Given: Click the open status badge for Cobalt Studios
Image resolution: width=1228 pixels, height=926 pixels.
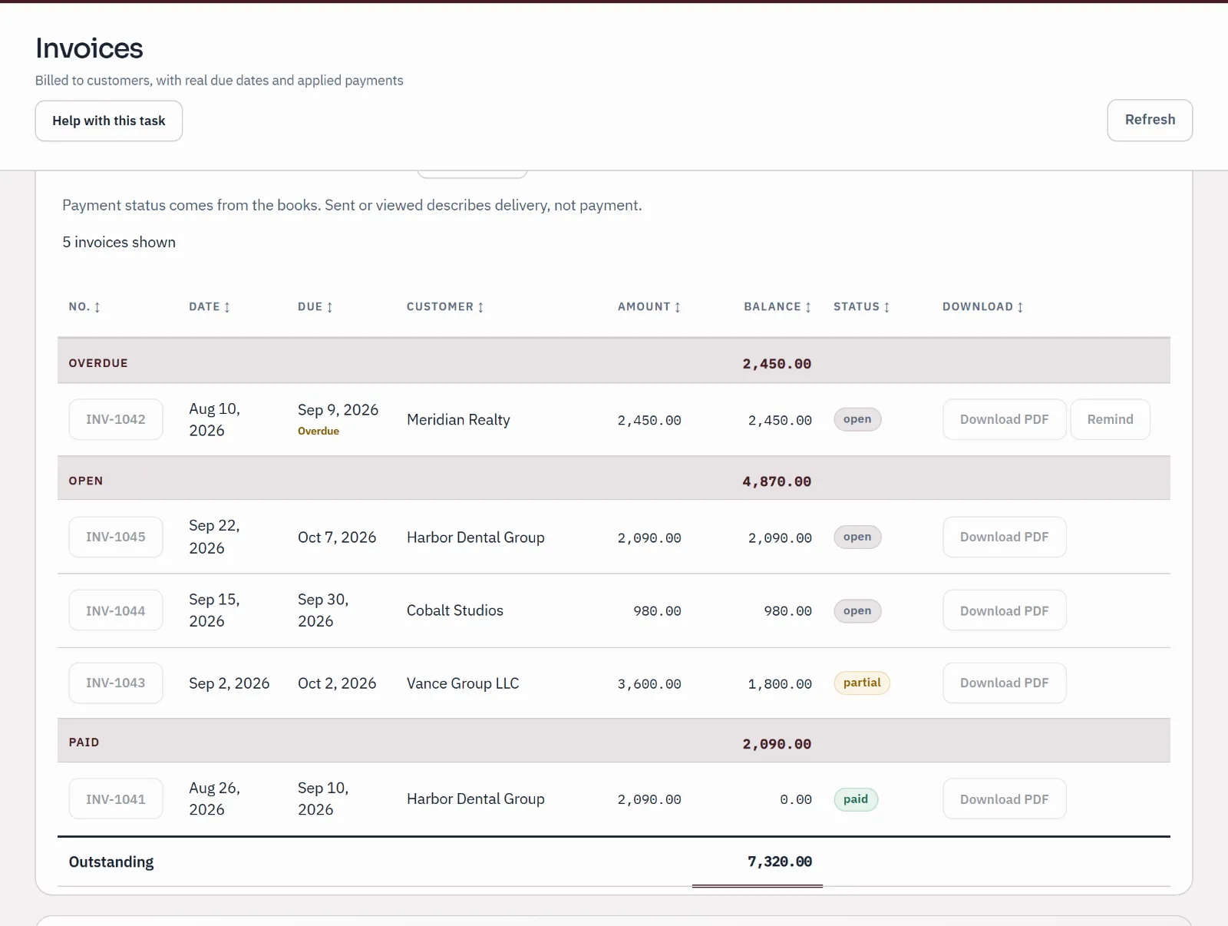Looking at the screenshot, I should pyautogui.click(x=857, y=610).
